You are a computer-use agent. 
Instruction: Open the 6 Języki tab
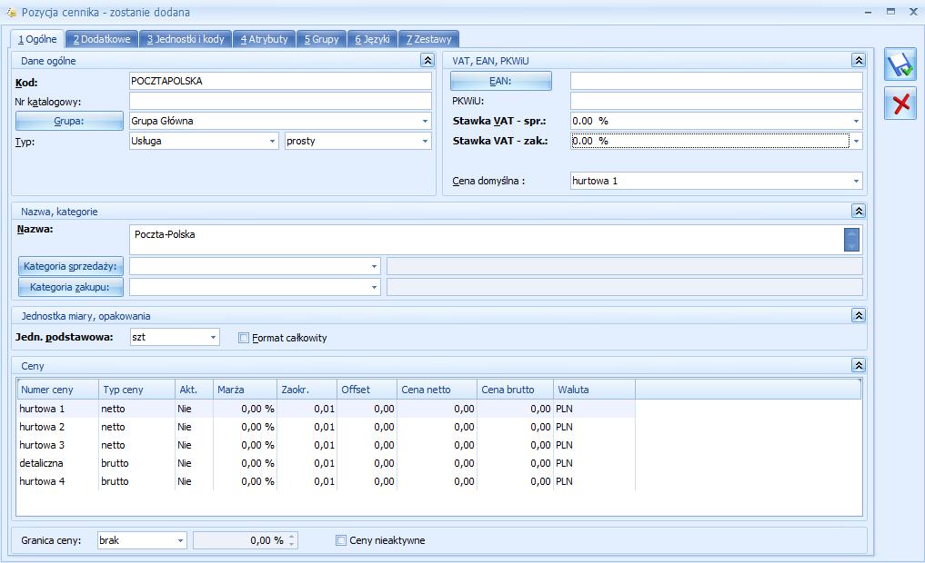pyautogui.click(x=372, y=39)
